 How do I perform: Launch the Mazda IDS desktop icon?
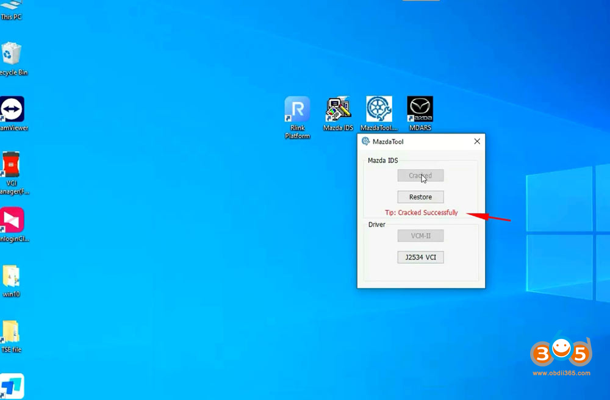(338, 113)
